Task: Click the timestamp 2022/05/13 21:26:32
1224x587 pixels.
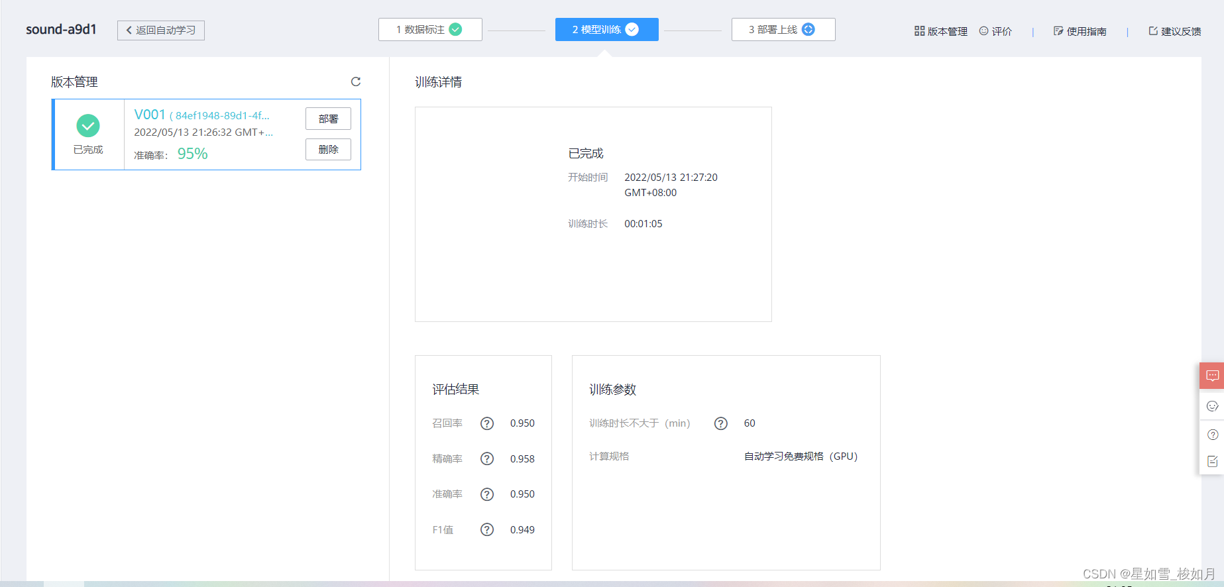Action: pos(203,133)
